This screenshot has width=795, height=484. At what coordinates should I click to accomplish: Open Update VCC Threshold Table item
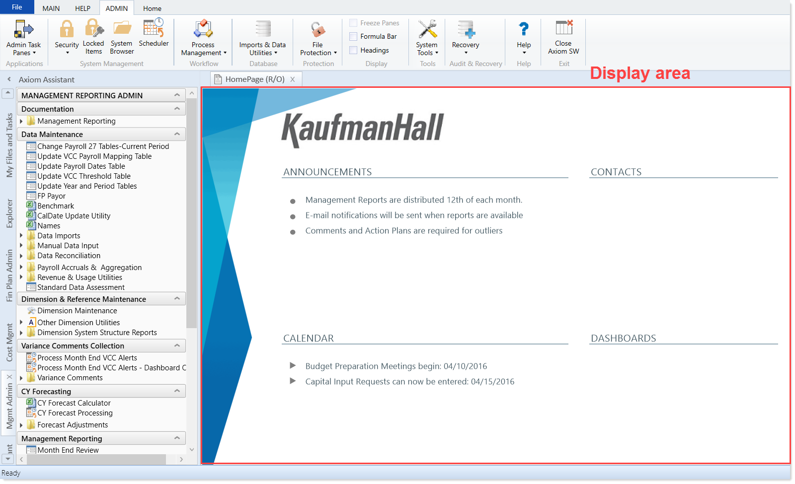83,176
